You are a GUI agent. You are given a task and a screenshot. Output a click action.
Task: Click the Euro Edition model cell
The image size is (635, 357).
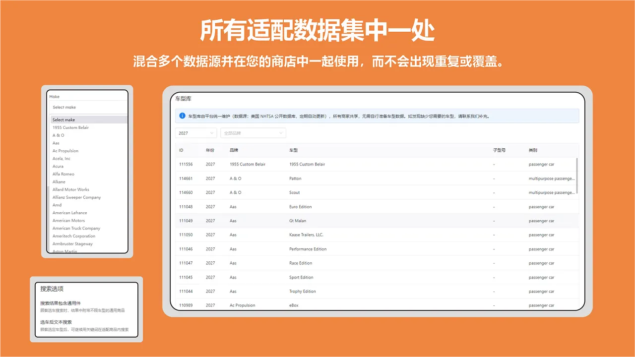click(301, 207)
